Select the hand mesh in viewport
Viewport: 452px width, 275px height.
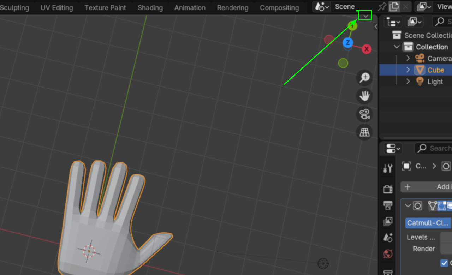point(102,226)
